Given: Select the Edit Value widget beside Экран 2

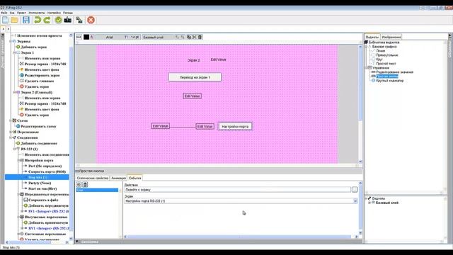Looking at the screenshot, I should point(218,59).
